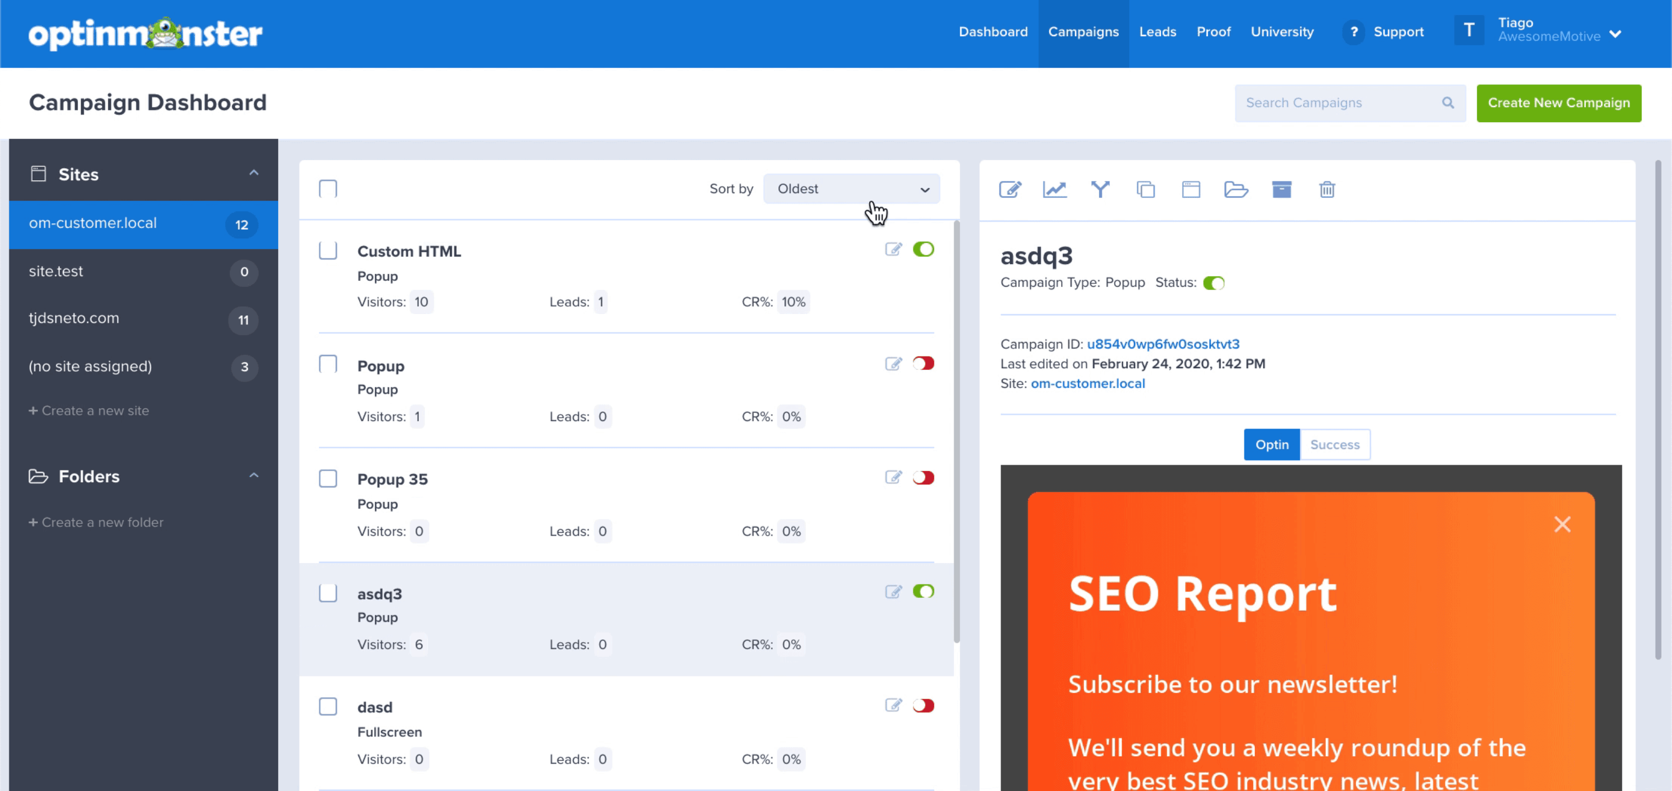Toggle the status switch for Custom HTML campaign
Screen dimensions: 1672x791
point(923,250)
